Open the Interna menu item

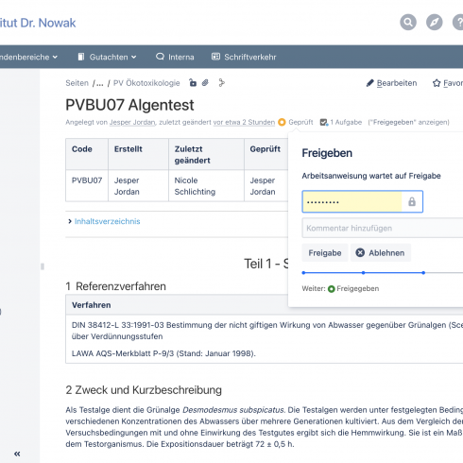175,57
